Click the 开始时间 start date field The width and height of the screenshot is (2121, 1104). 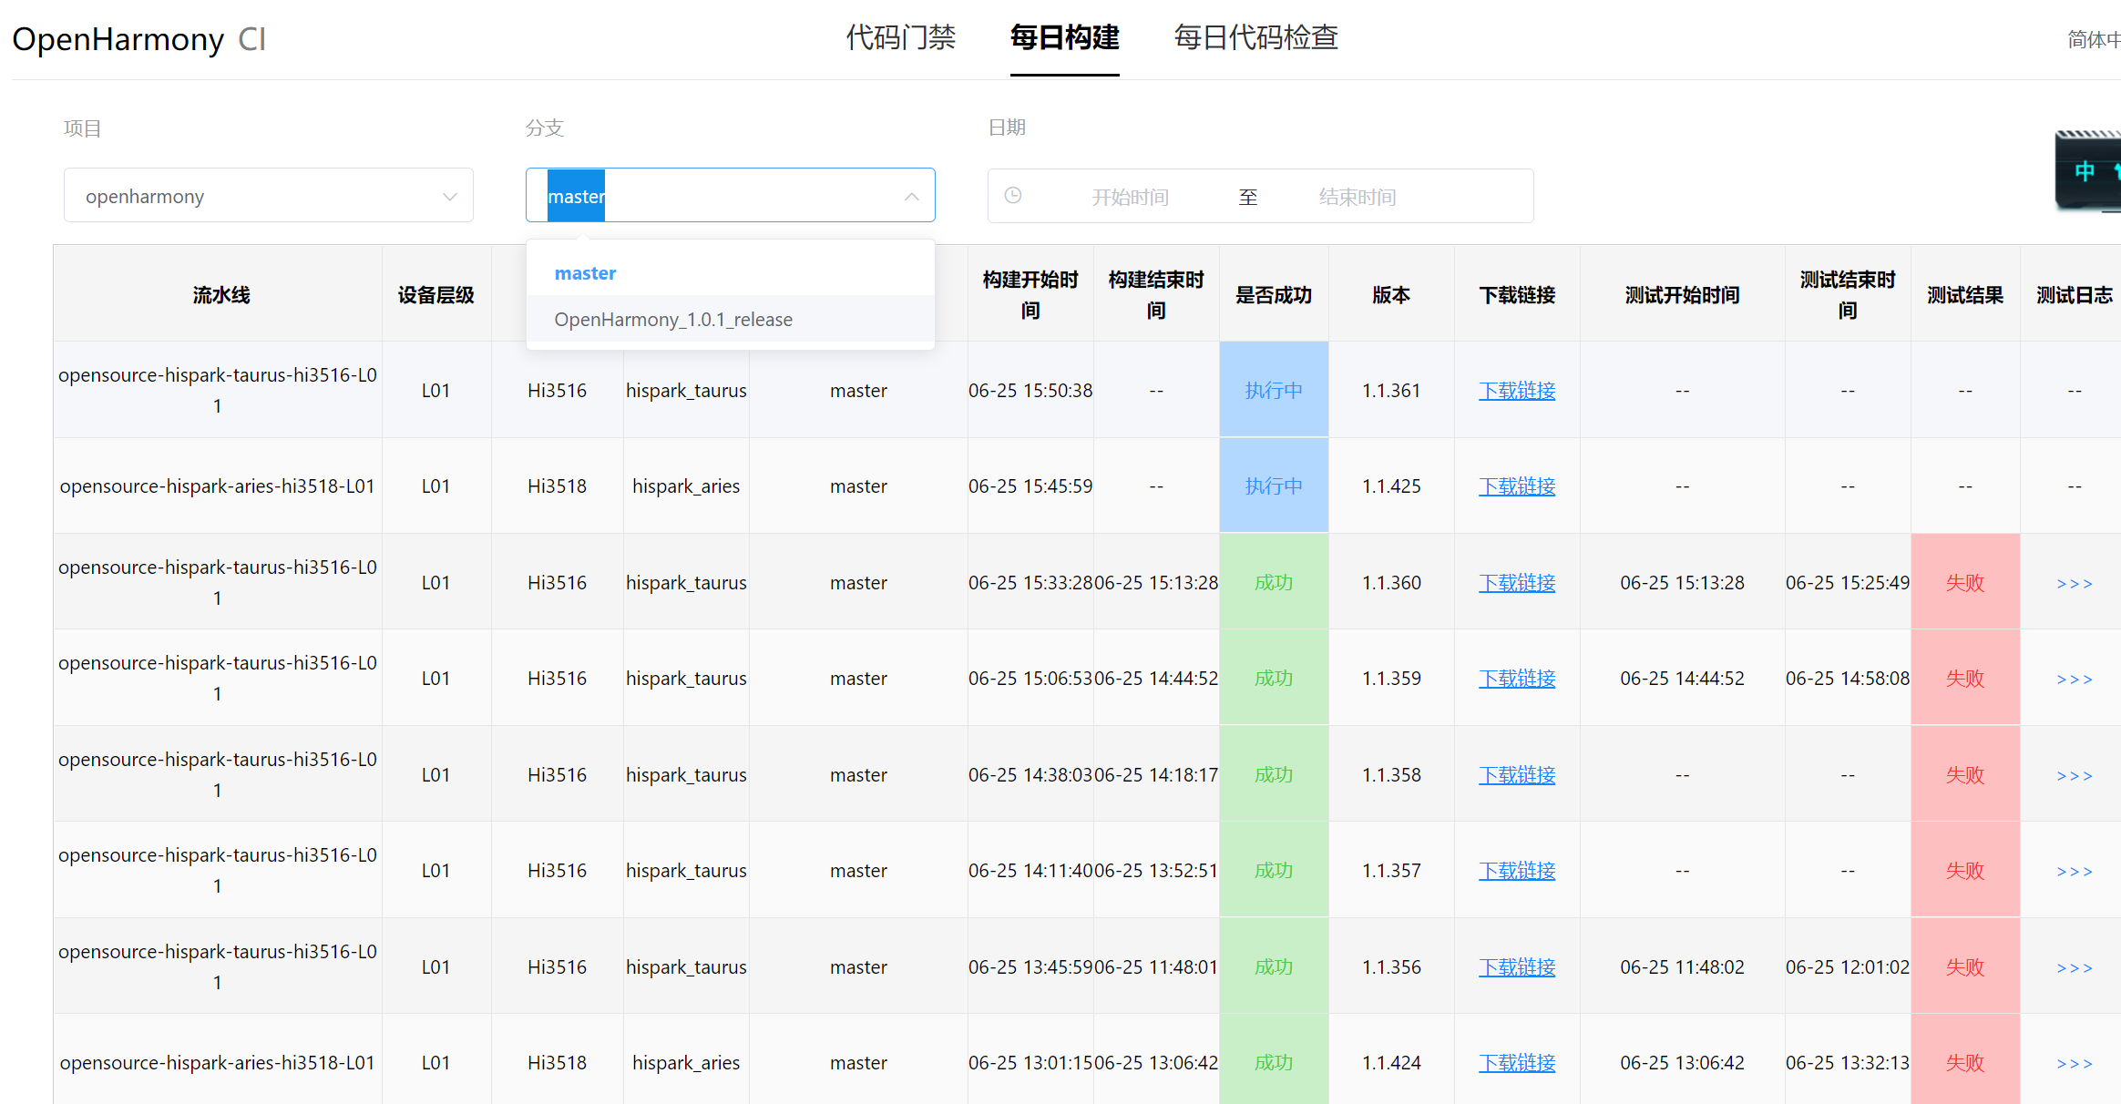tap(1130, 197)
